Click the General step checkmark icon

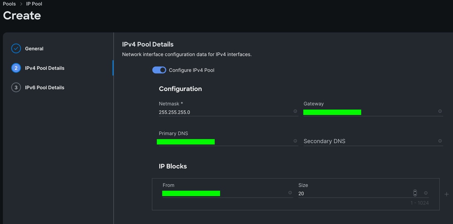16,49
